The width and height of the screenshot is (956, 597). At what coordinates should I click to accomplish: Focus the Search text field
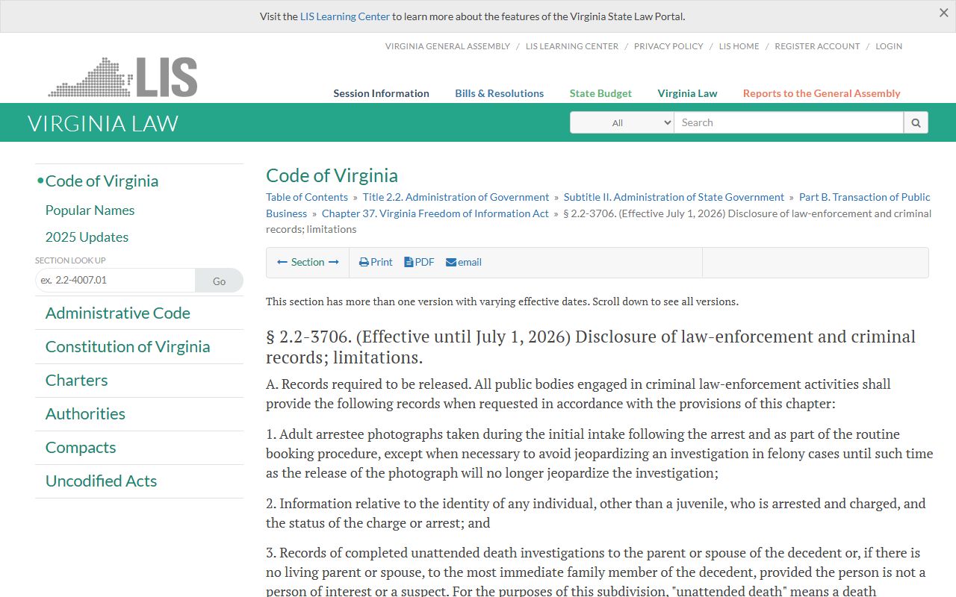pyautogui.click(x=789, y=122)
